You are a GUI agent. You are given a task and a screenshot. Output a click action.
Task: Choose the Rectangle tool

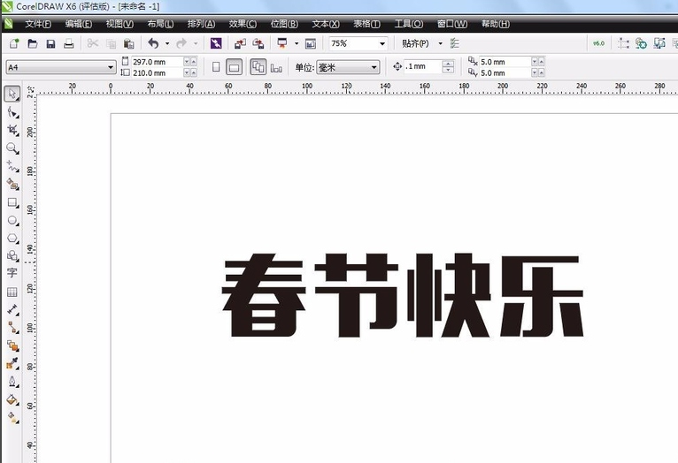pyautogui.click(x=12, y=202)
